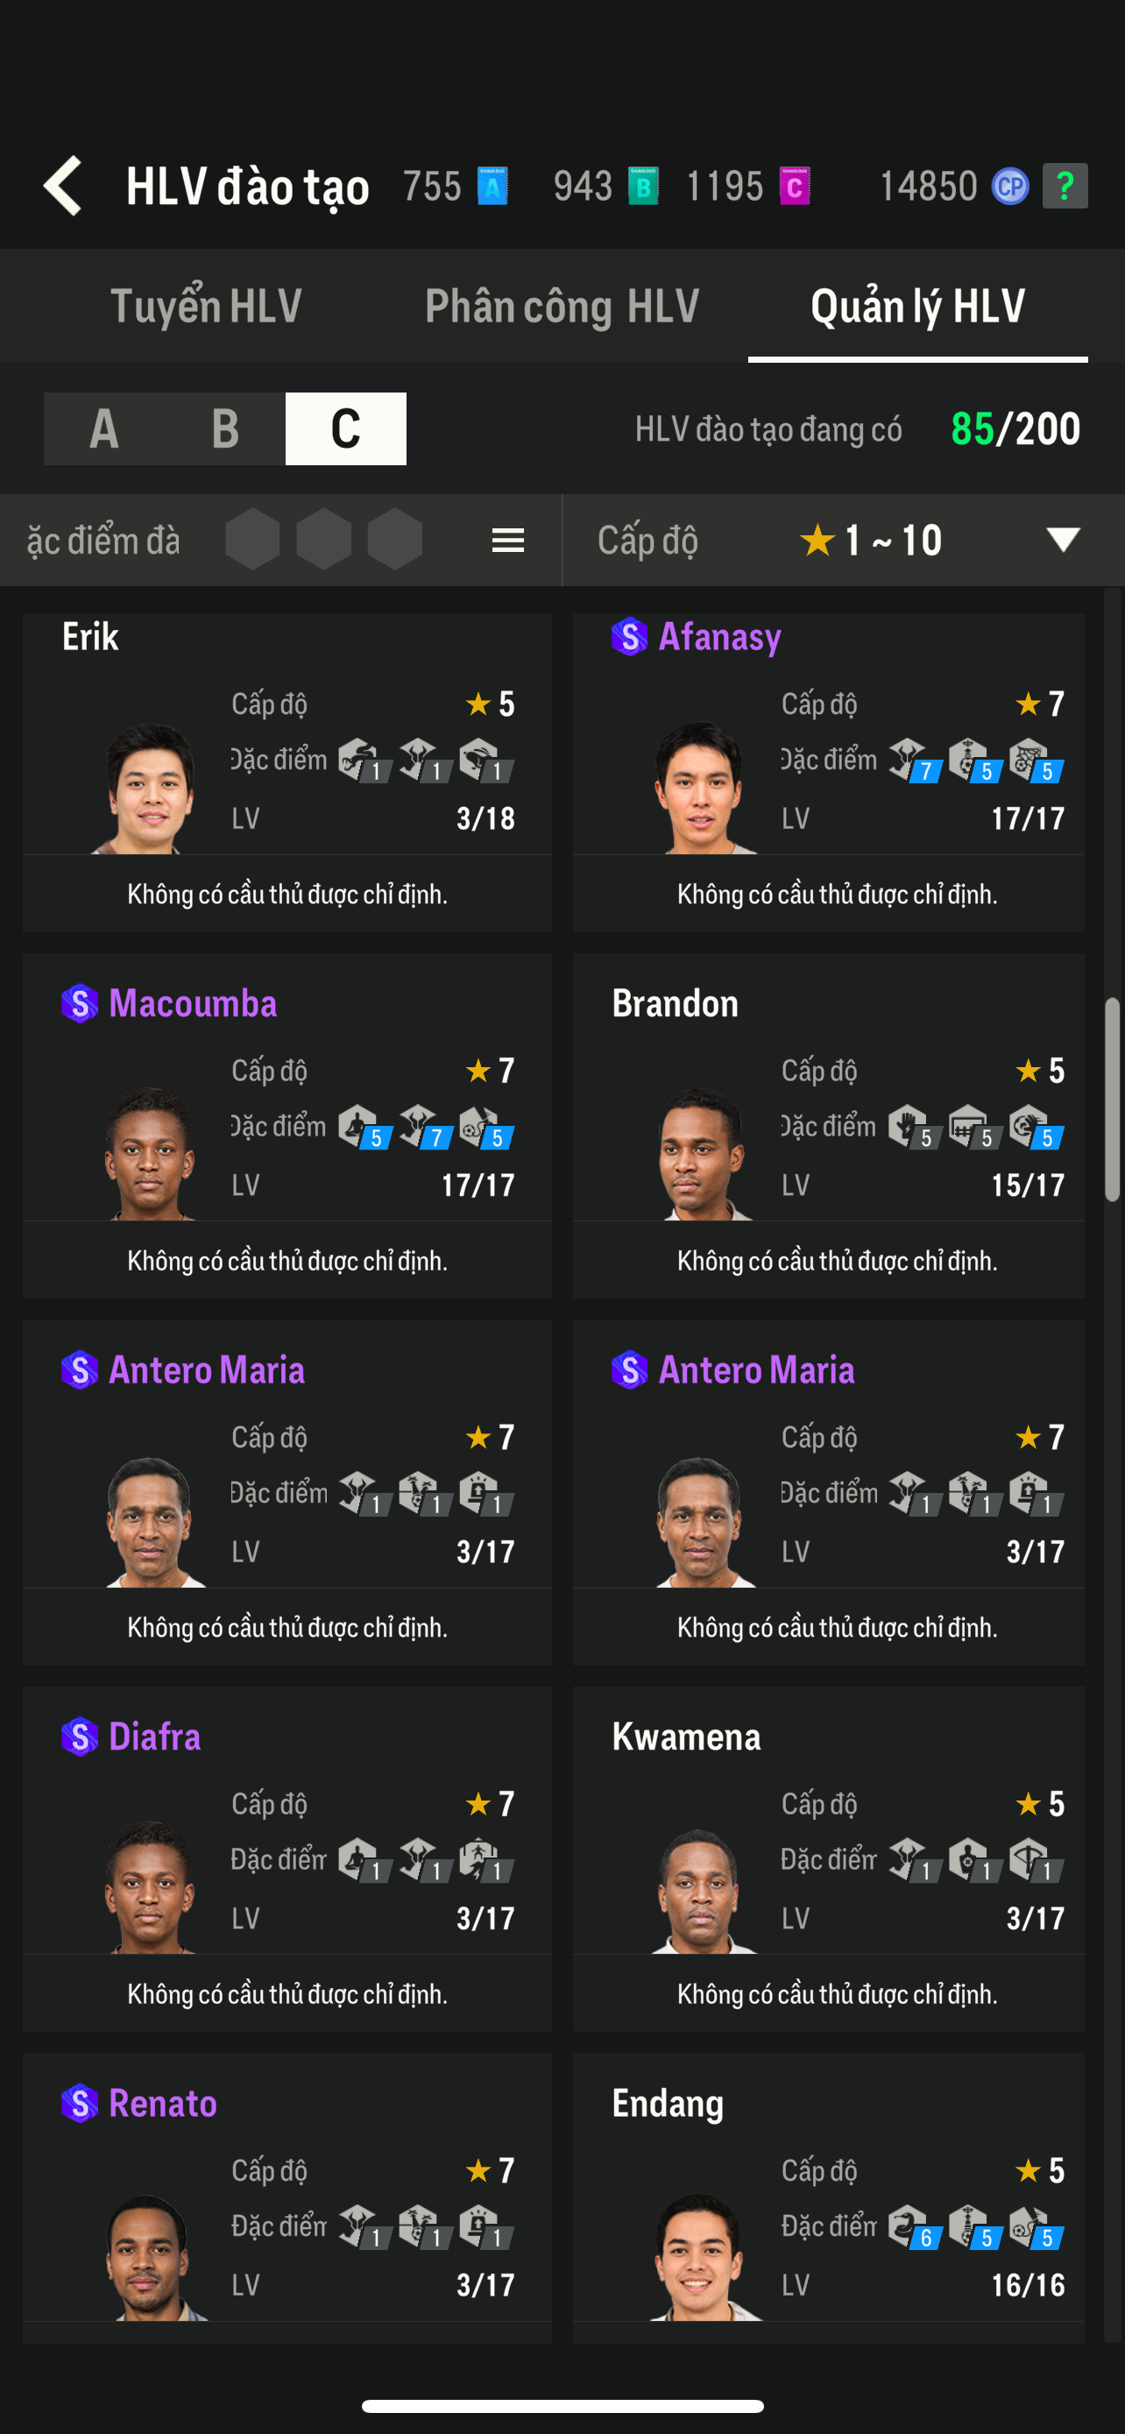Viewport: 1125px width, 2434px height.
Task: Switch to grade A coaches
Action: click(104, 429)
